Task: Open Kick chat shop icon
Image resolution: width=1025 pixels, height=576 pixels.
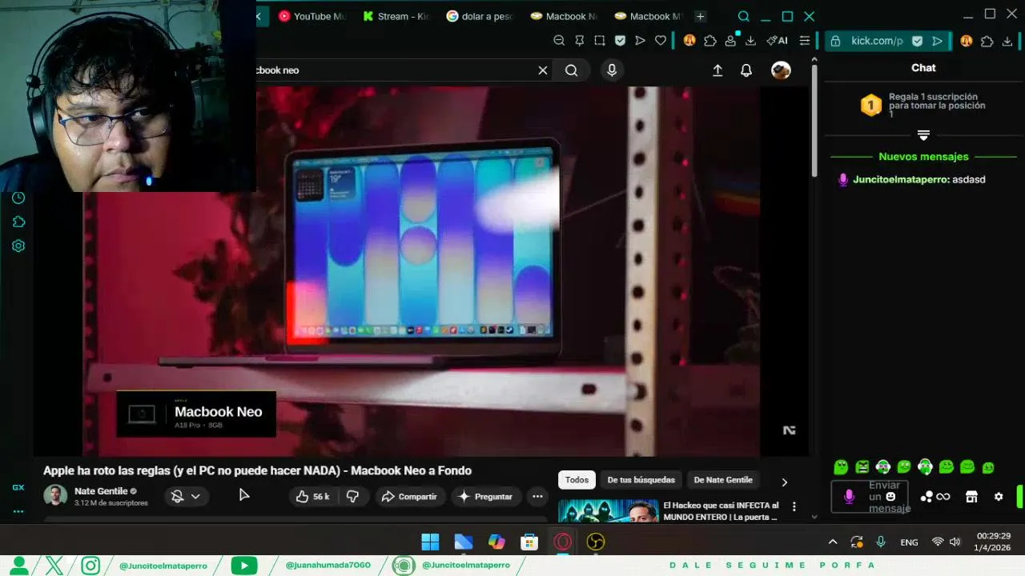Action: 971,497
